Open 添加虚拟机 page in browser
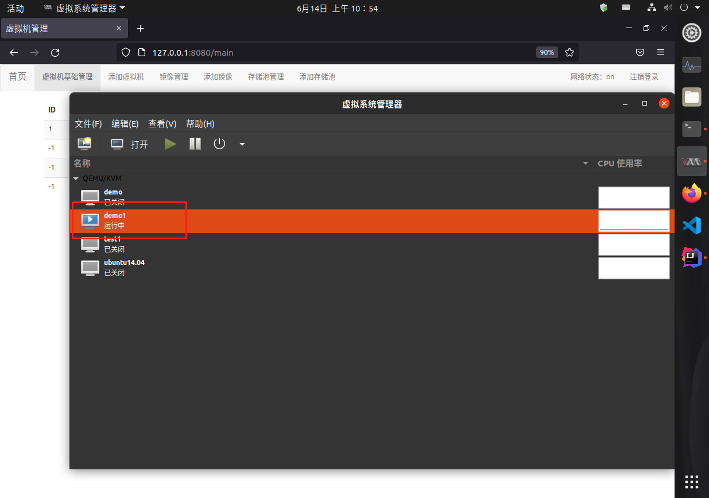Viewport: 709px width, 498px height. tap(126, 77)
